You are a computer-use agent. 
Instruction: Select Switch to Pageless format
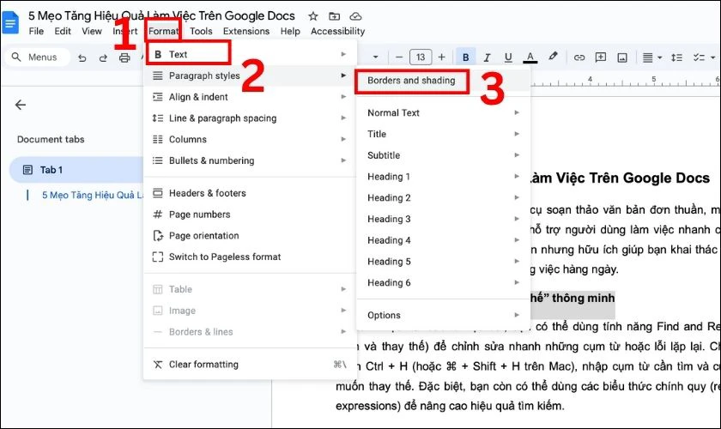(x=250, y=257)
